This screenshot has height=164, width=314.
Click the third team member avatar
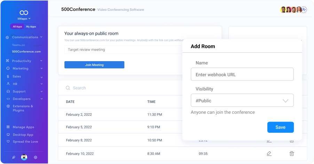[x=294, y=10]
